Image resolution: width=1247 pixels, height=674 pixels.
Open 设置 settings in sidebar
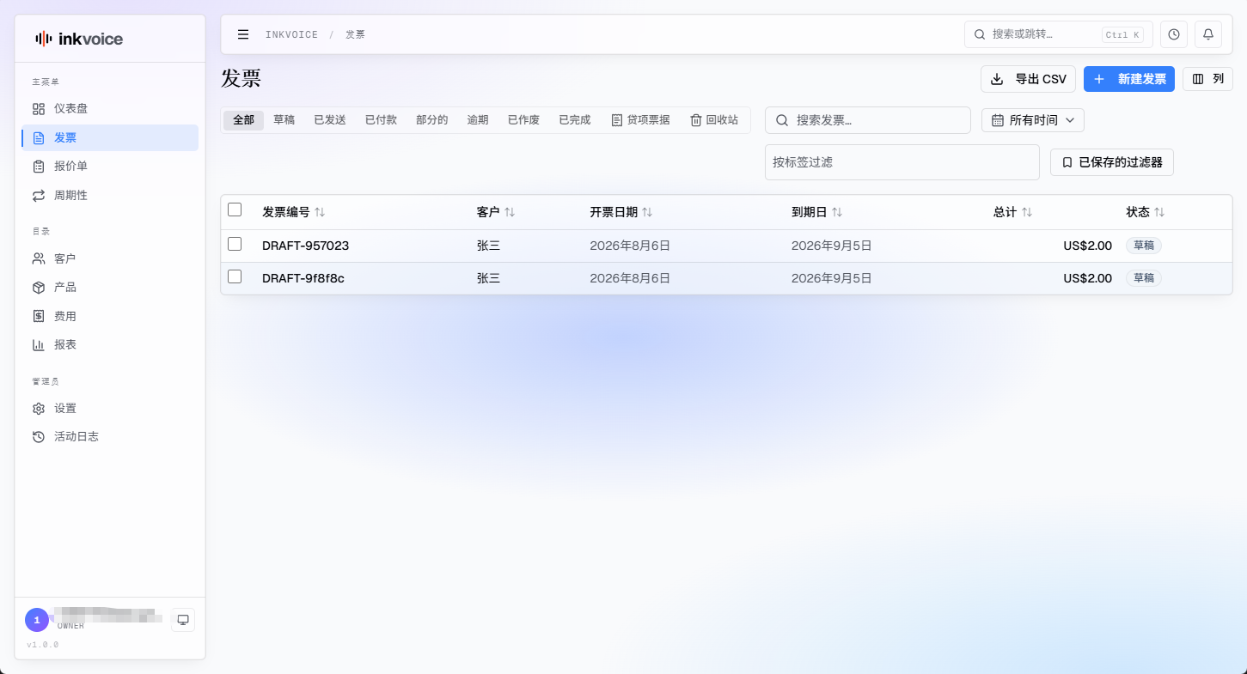point(110,408)
